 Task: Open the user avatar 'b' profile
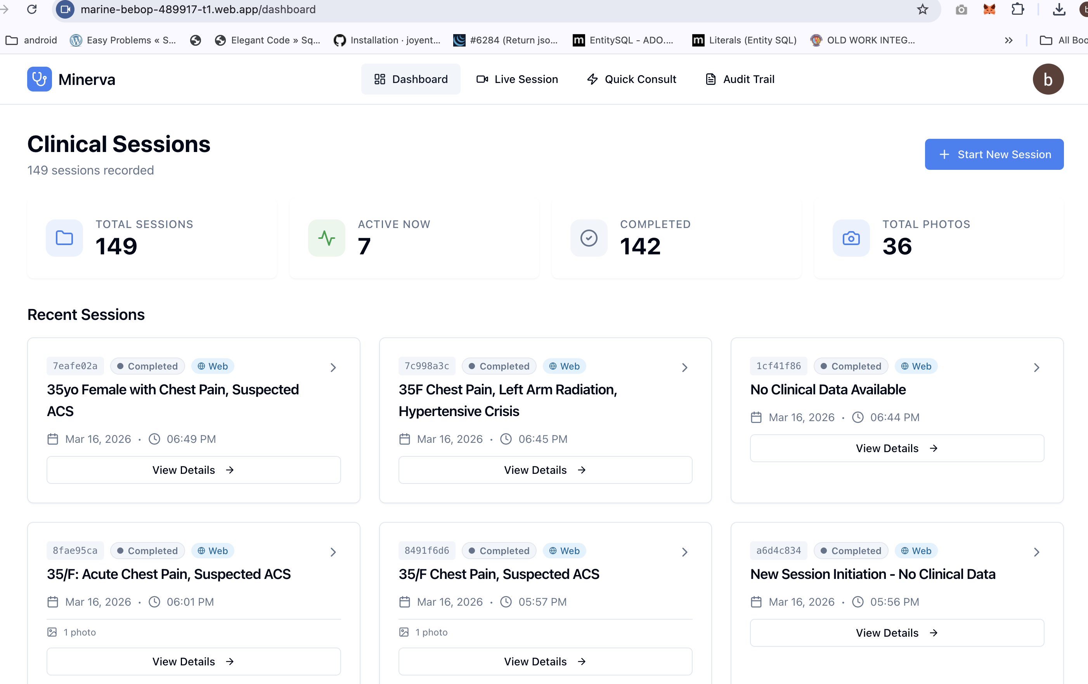[x=1048, y=79]
